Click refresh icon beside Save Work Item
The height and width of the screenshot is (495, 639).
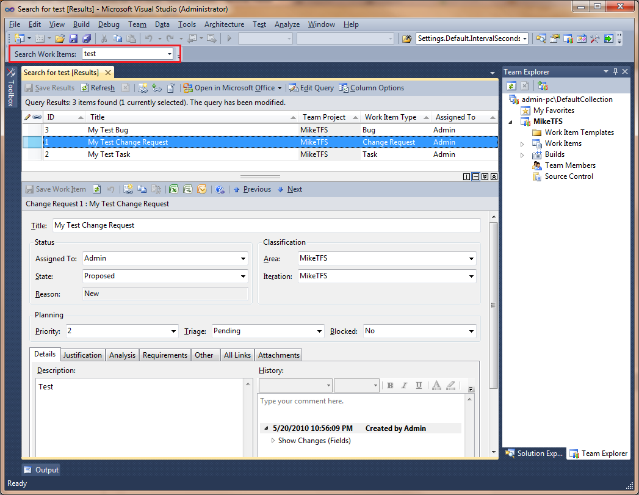coord(96,189)
